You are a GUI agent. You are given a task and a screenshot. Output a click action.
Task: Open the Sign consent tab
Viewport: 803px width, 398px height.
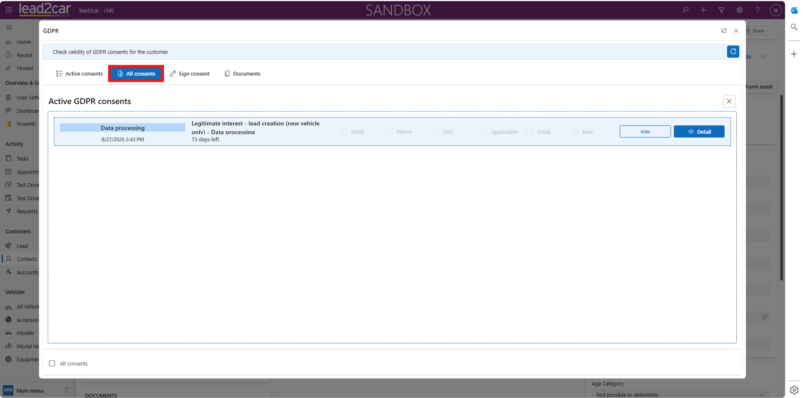[x=190, y=74]
